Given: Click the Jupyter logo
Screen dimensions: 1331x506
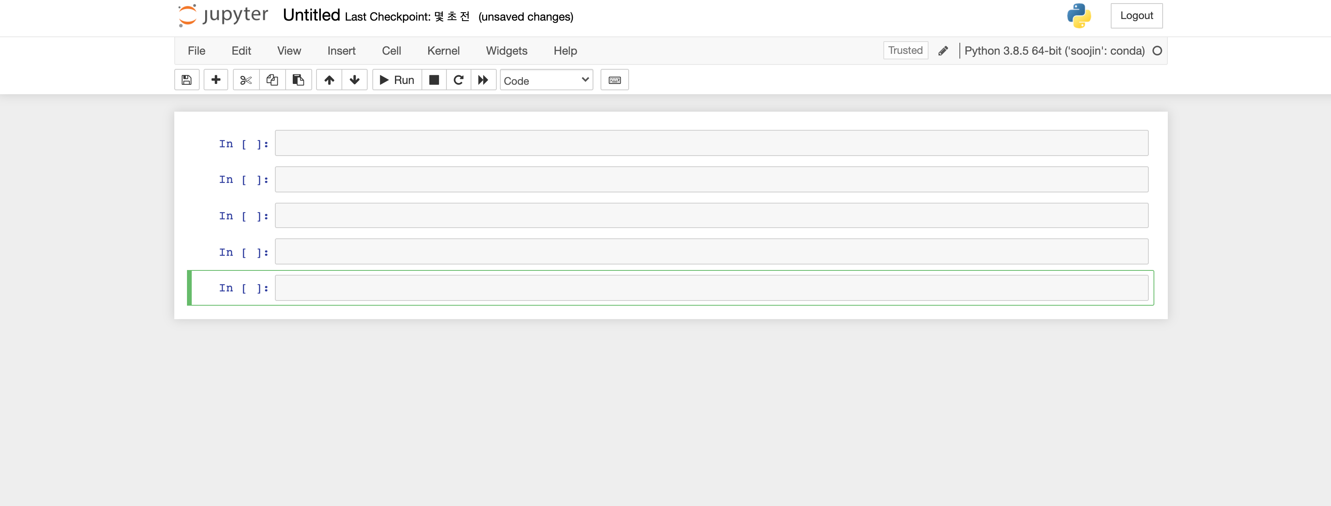Looking at the screenshot, I should (222, 15).
